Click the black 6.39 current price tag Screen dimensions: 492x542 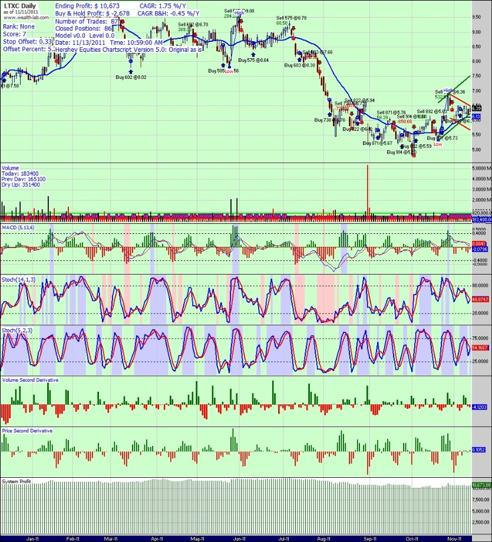pos(477,108)
